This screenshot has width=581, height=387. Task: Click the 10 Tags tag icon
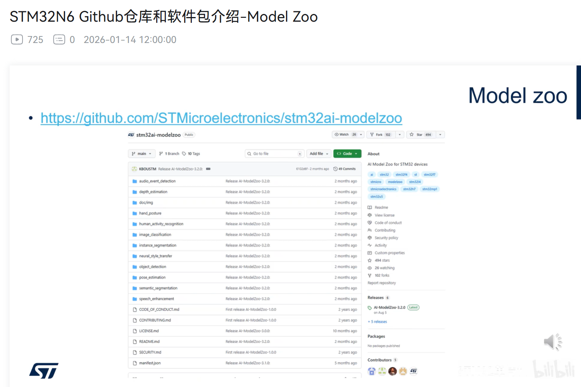(184, 154)
